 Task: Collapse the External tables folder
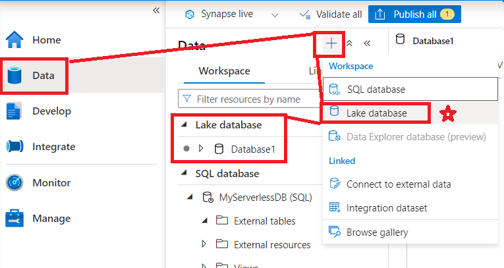[204, 221]
